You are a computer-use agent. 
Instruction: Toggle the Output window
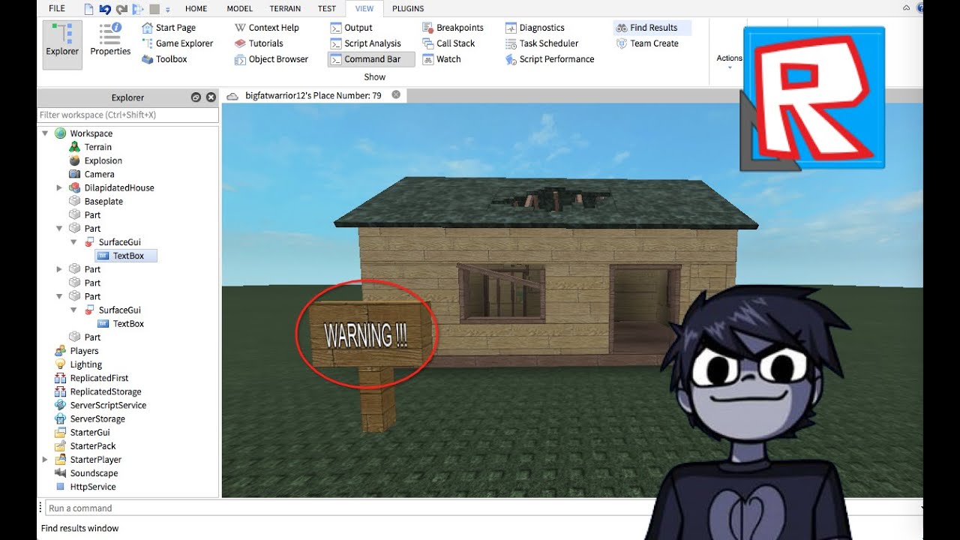pyautogui.click(x=352, y=28)
